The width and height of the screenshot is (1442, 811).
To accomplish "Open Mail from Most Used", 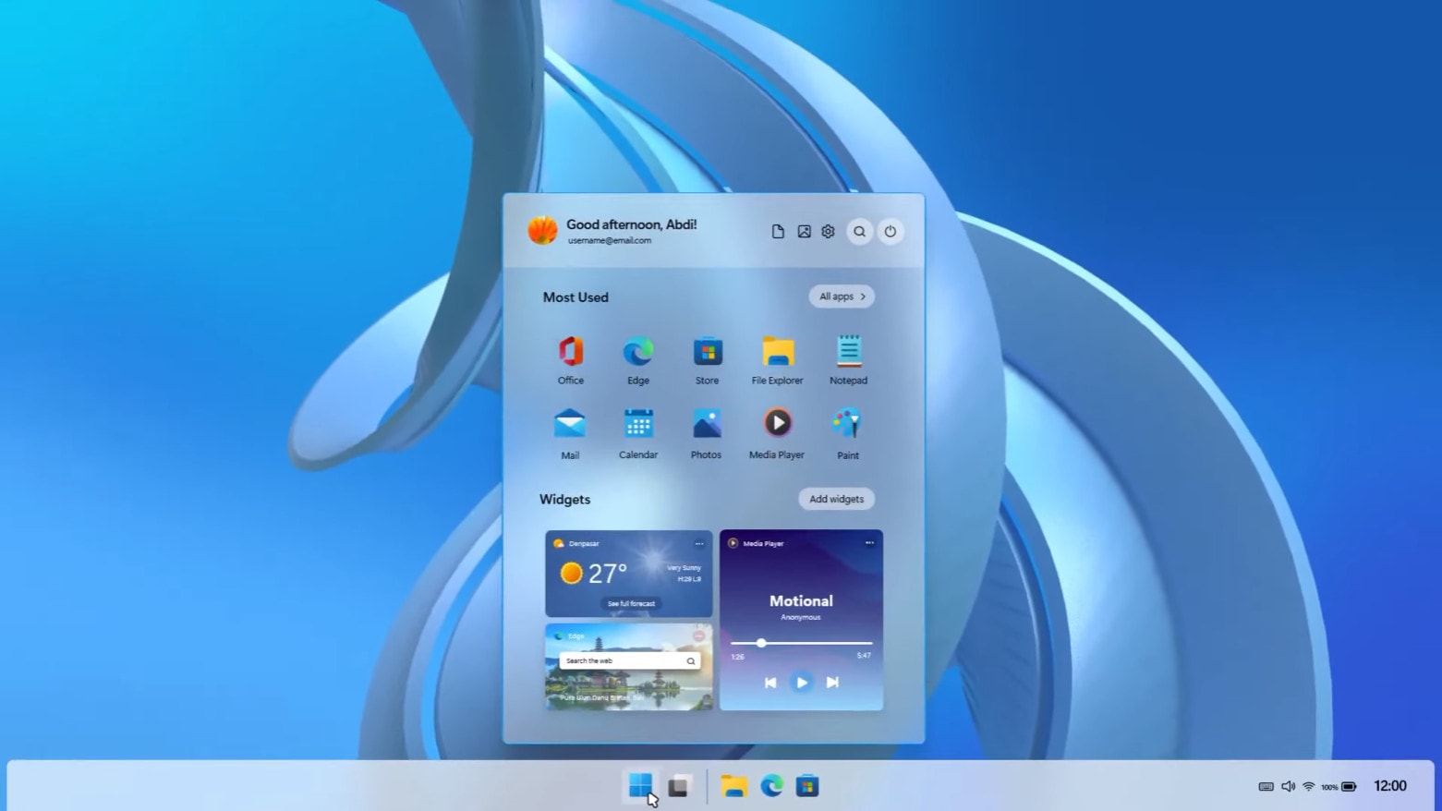I will [x=570, y=425].
